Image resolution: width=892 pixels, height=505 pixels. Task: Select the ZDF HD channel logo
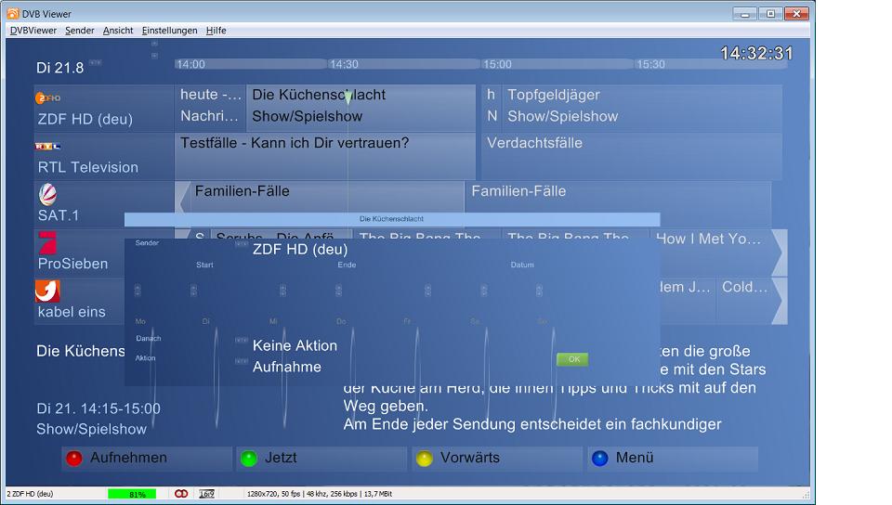click(48, 97)
